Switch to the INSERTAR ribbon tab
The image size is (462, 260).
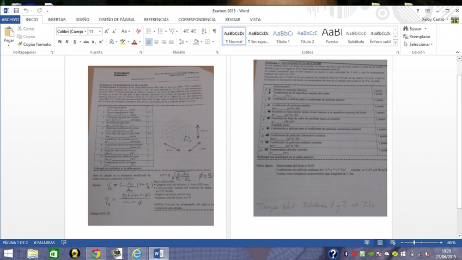[57, 19]
